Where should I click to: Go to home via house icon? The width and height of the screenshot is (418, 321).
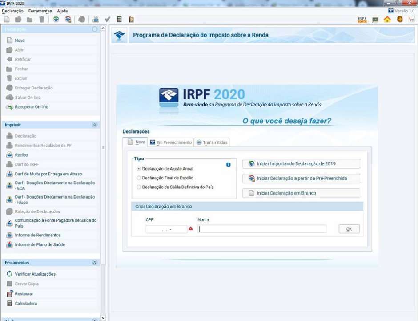[x=387, y=20]
